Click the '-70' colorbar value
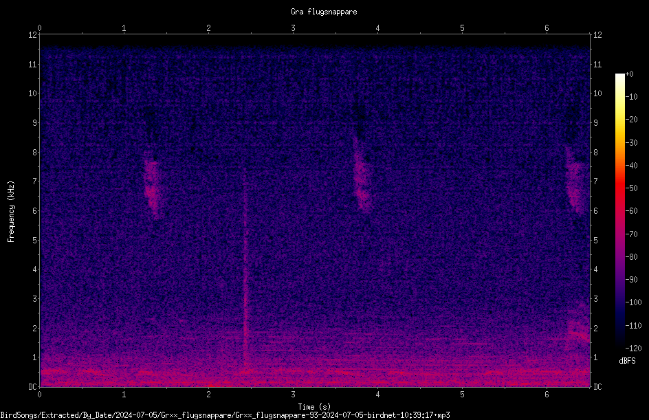 click(x=631, y=234)
